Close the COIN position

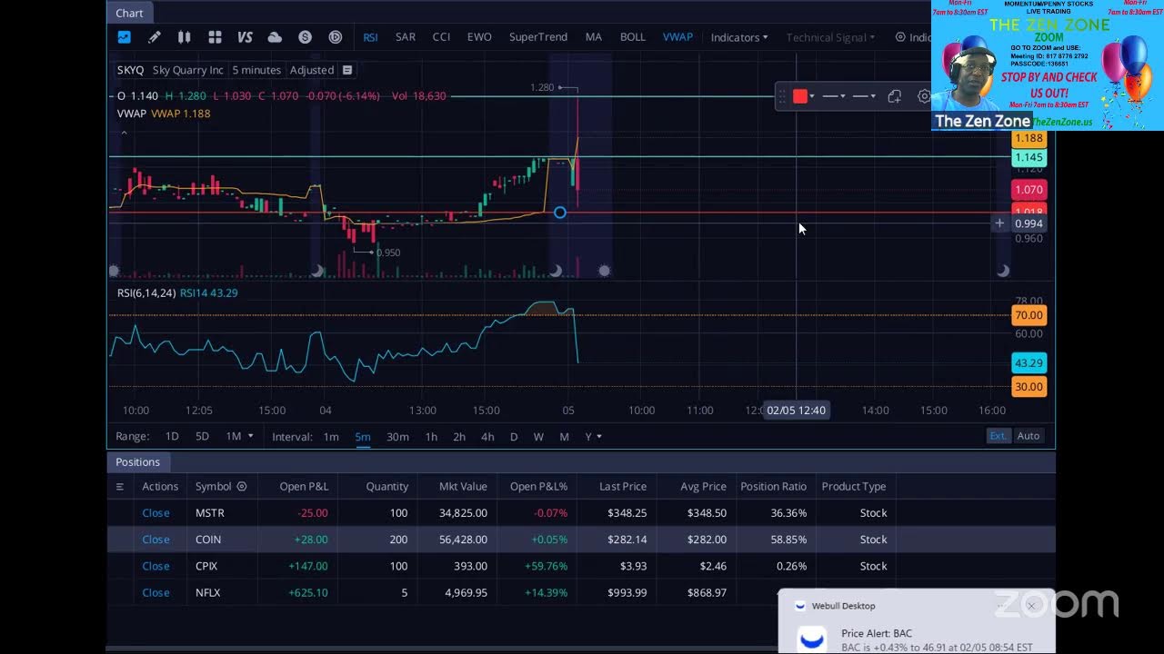[x=156, y=539]
